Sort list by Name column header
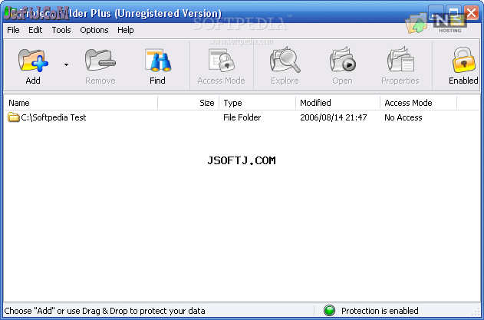The image size is (484, 320). point(81,103)
